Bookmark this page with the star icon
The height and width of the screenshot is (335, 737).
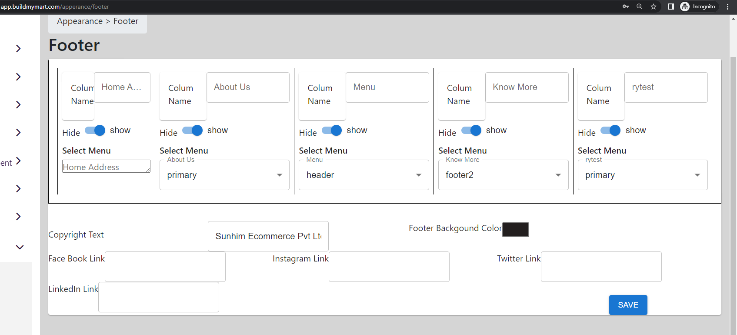click(654, 7)
